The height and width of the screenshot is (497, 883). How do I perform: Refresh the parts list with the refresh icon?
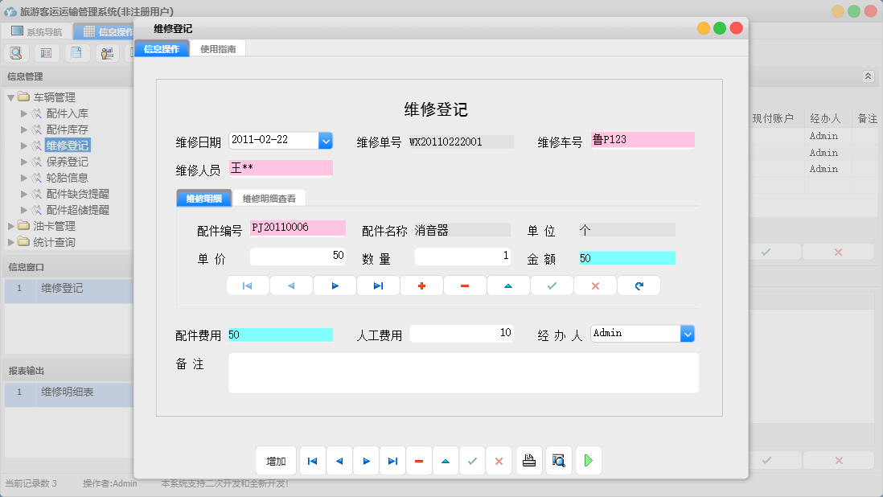[639, 285]
